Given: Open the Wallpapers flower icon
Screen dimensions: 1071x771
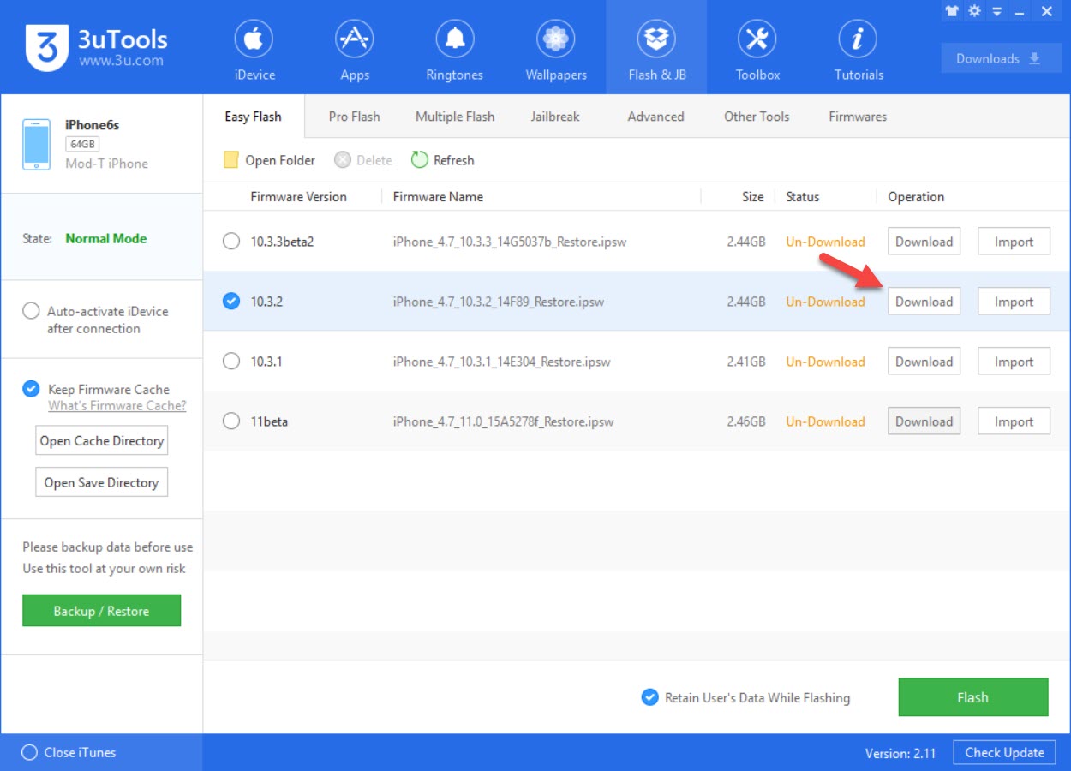Looking at the screenshot, I should pyautogui.click(x=556, y=39).
